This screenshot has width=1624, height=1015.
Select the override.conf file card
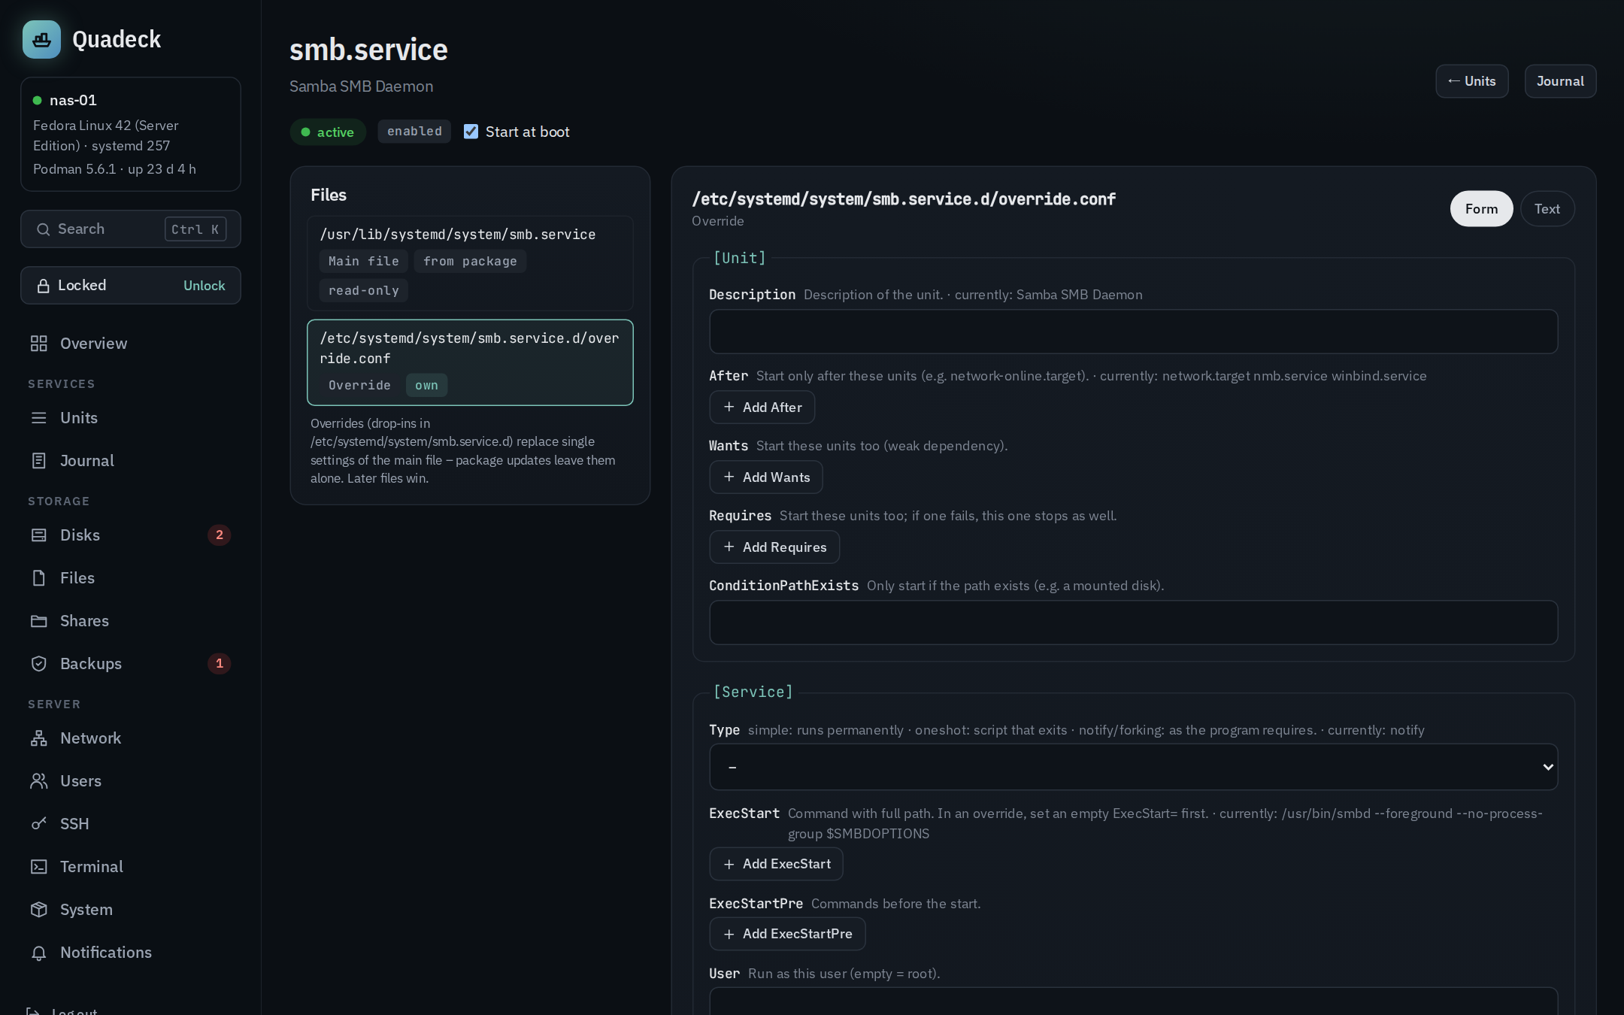click(x=470, y=362)
